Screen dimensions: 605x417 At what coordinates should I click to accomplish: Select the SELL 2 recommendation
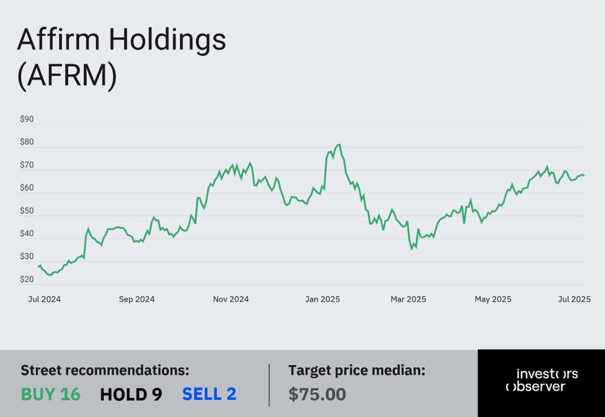[209, 394]
